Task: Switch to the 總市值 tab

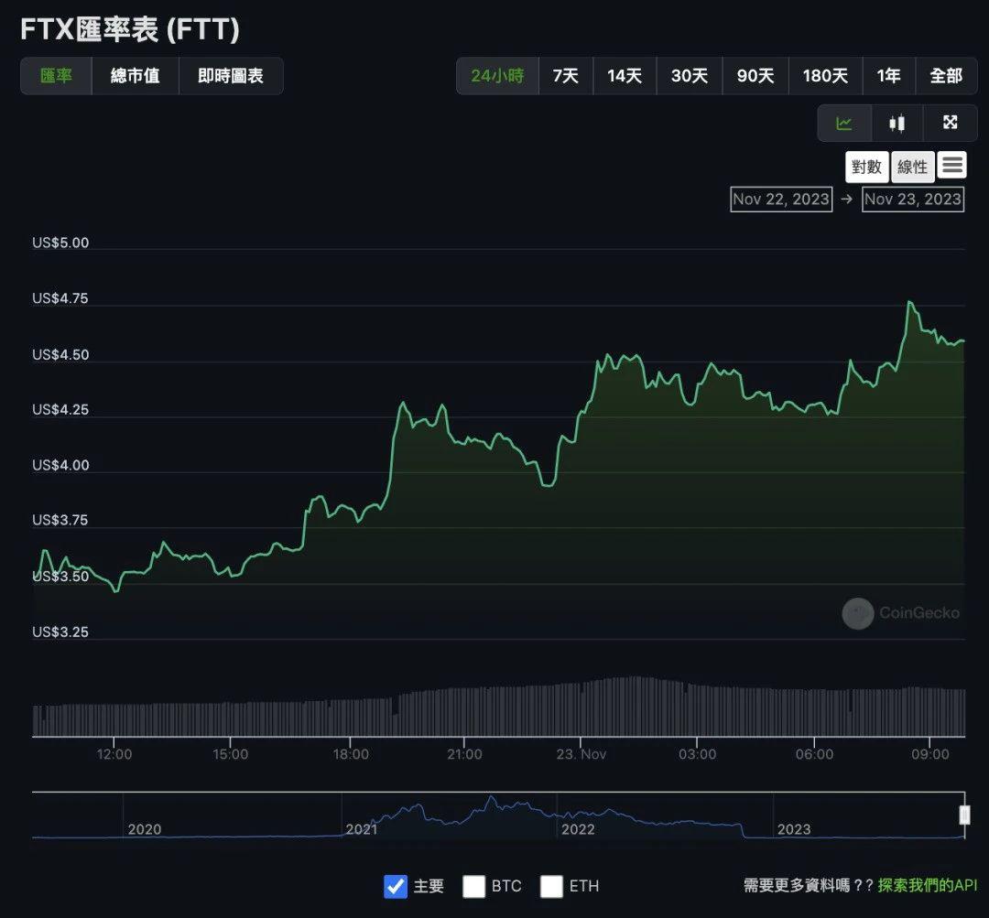Action: pyautogui.click(x=135, y=76)
